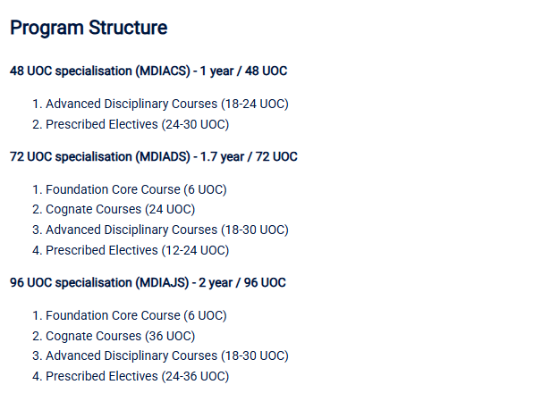Select Foundation Core Course under 72 UOC specialisation
This screenshot has width=559, height=393.
[x=136, y=189]
